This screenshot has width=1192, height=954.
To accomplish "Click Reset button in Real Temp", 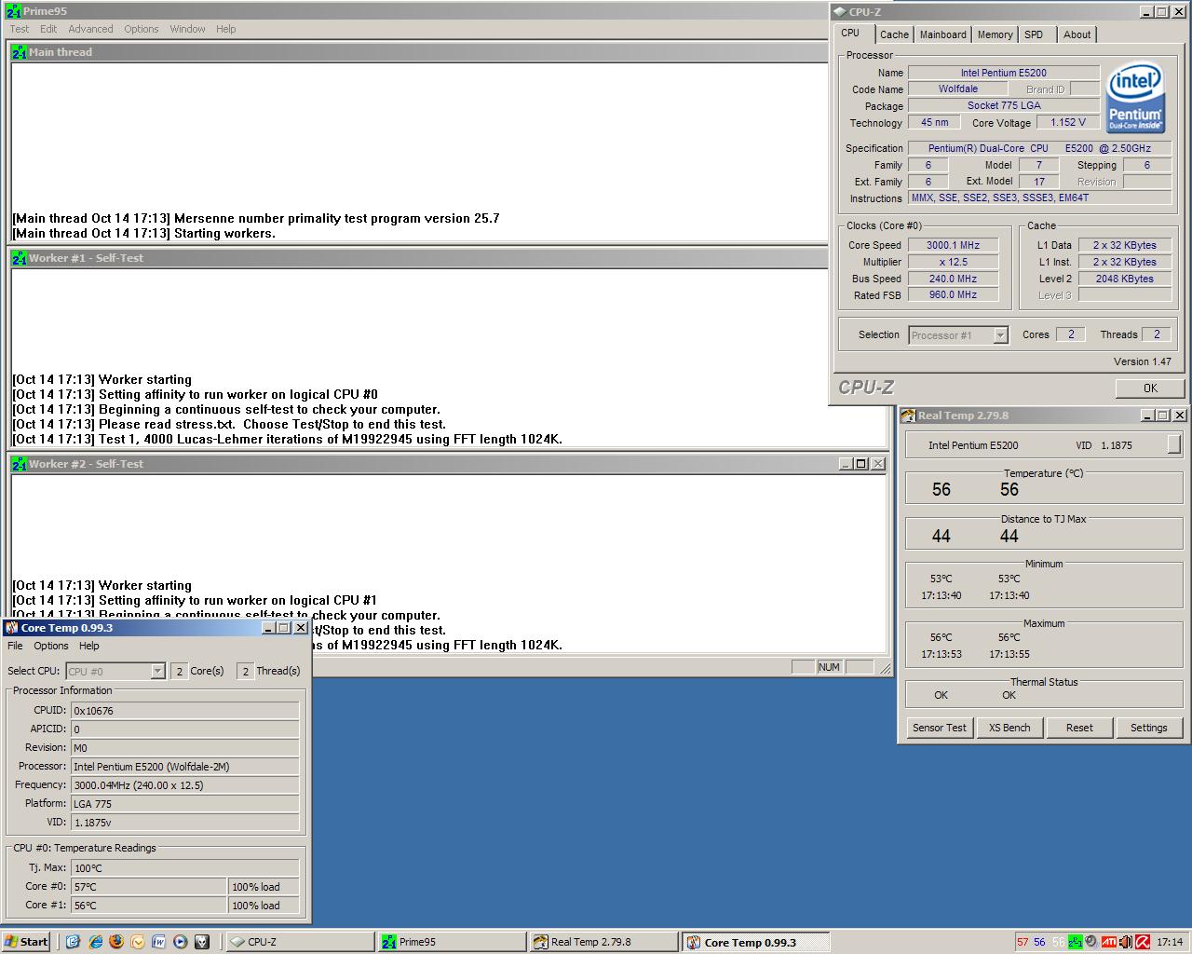I will coord(1079,728).
